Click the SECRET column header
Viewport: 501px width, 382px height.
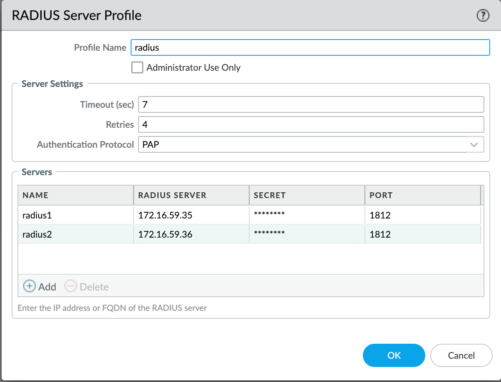pyautogui.click(x=307, y=195)
